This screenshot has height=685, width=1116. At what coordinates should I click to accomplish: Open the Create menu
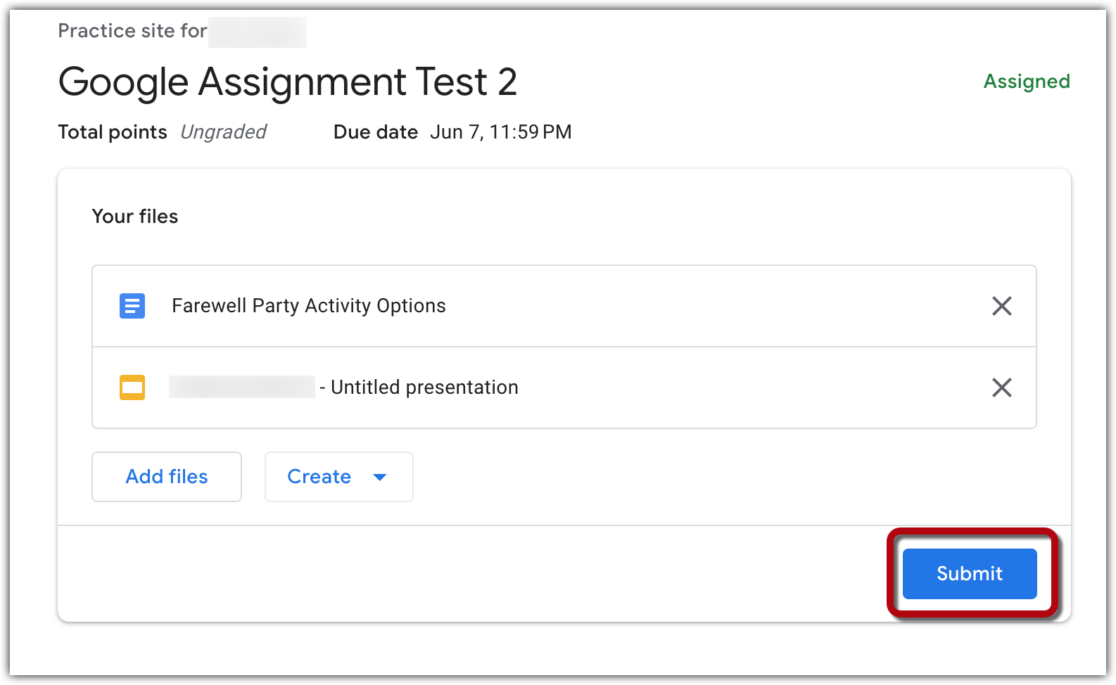[338, 477]
